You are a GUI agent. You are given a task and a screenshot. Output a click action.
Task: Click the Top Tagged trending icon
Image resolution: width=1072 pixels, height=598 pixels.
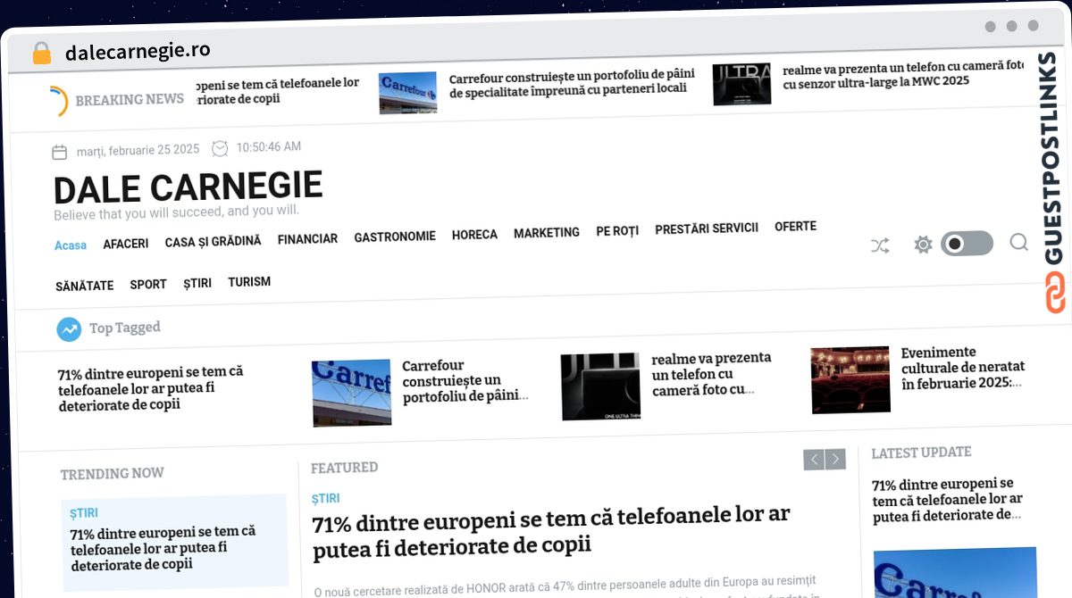[69, 329]
